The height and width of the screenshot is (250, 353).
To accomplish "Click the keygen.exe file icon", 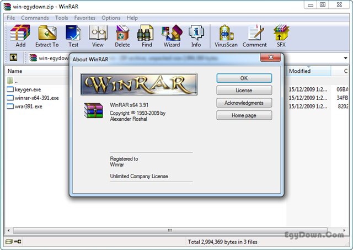I will (10, 89).
